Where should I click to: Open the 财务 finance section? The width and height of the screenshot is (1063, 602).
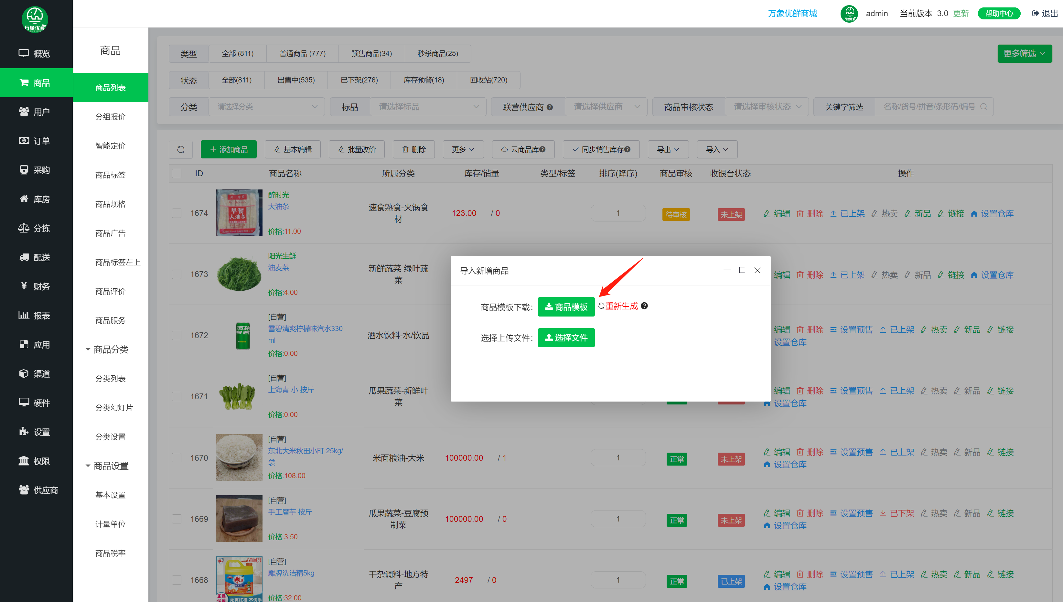point(36,286)
